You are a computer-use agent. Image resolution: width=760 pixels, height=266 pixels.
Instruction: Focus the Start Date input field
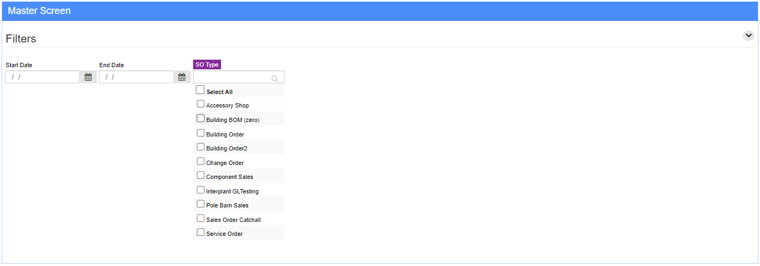(x=43, y=77)
